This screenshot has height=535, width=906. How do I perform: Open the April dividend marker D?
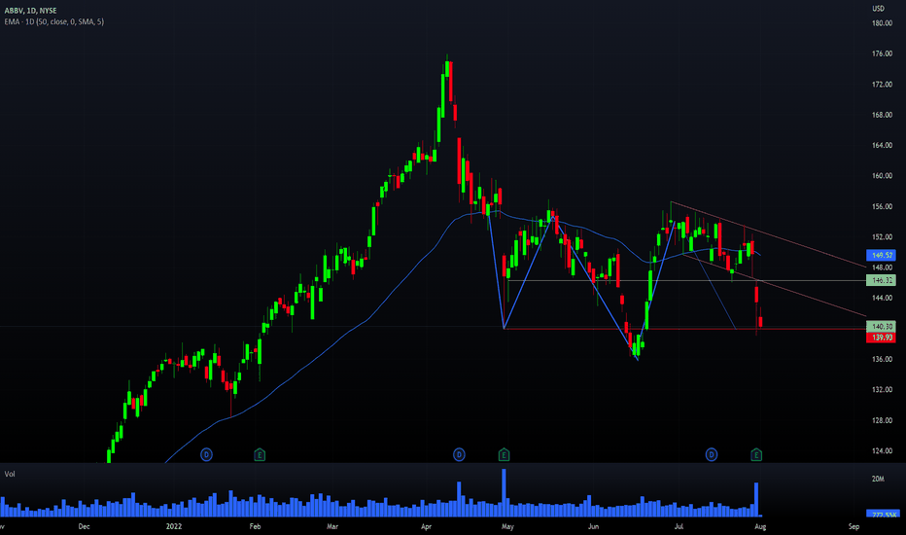pyautogui.click(x=459, y=454)
